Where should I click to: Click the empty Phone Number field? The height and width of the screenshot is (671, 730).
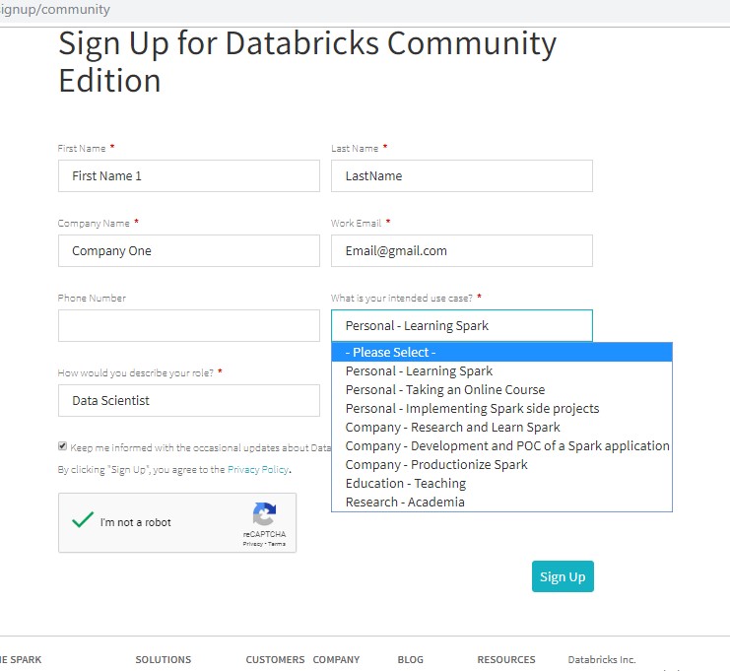coord(188,326)
